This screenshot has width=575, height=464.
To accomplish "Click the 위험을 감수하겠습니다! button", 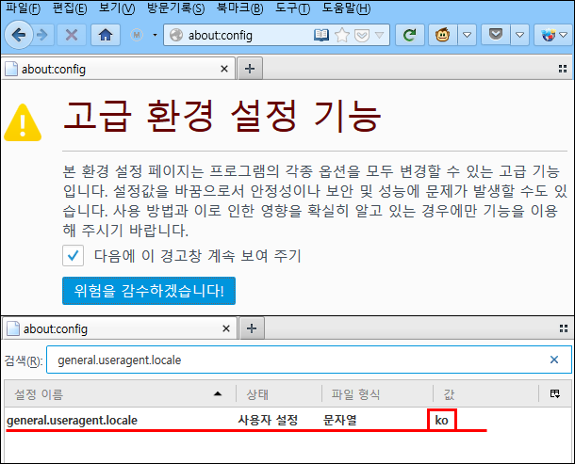I will click(149, 291).
